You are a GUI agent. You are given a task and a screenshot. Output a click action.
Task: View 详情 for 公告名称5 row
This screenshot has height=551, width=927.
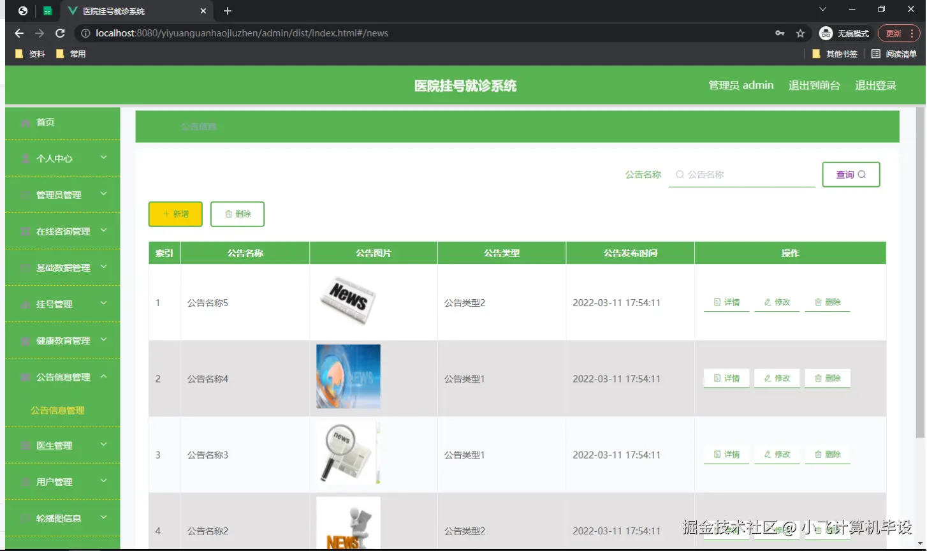(x=727, y=302)
